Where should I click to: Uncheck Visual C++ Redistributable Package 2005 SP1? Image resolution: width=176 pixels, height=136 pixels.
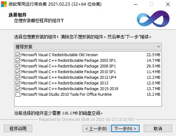coord(18,60)
